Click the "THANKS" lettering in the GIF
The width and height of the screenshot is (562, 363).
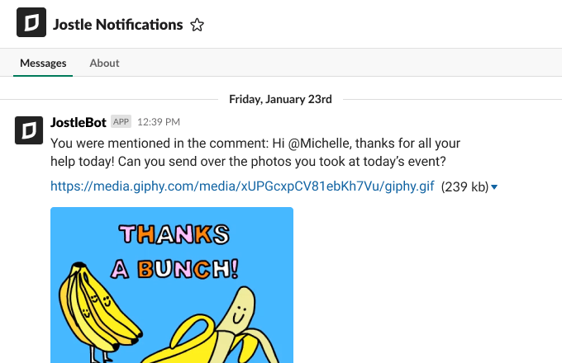tap(174, 234)
